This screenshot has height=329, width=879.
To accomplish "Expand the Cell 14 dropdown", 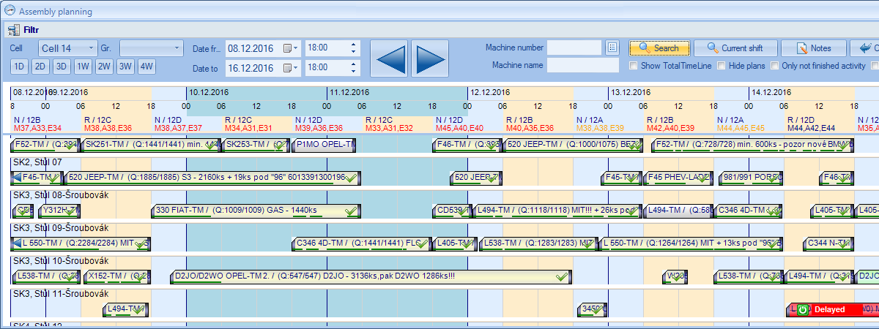I will (x=92, y=48).
